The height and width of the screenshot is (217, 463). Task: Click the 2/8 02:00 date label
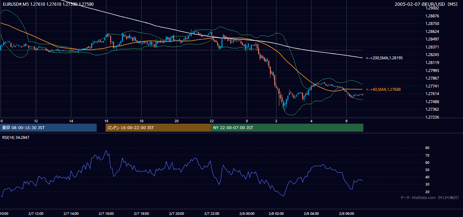[x=276, y=214]
